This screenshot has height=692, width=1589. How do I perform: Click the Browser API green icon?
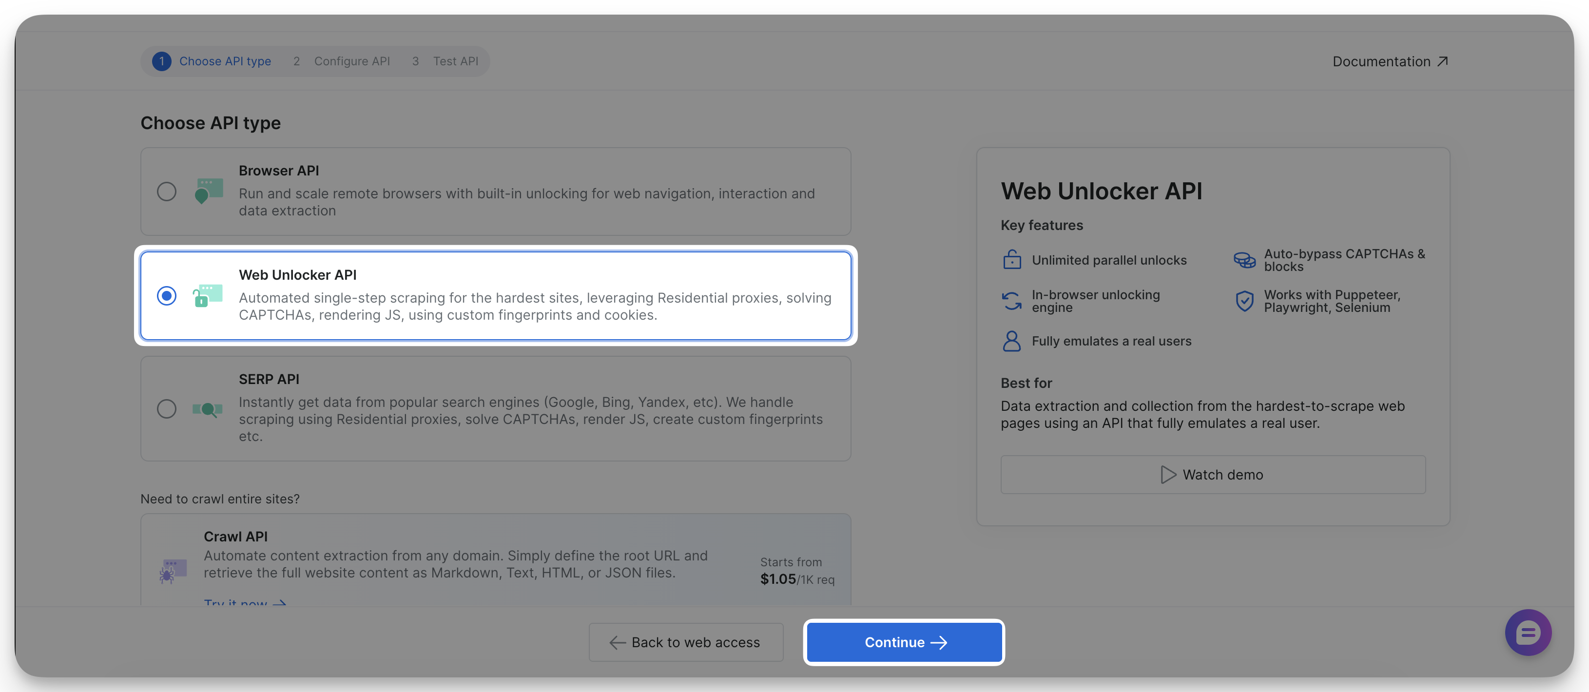209,192
